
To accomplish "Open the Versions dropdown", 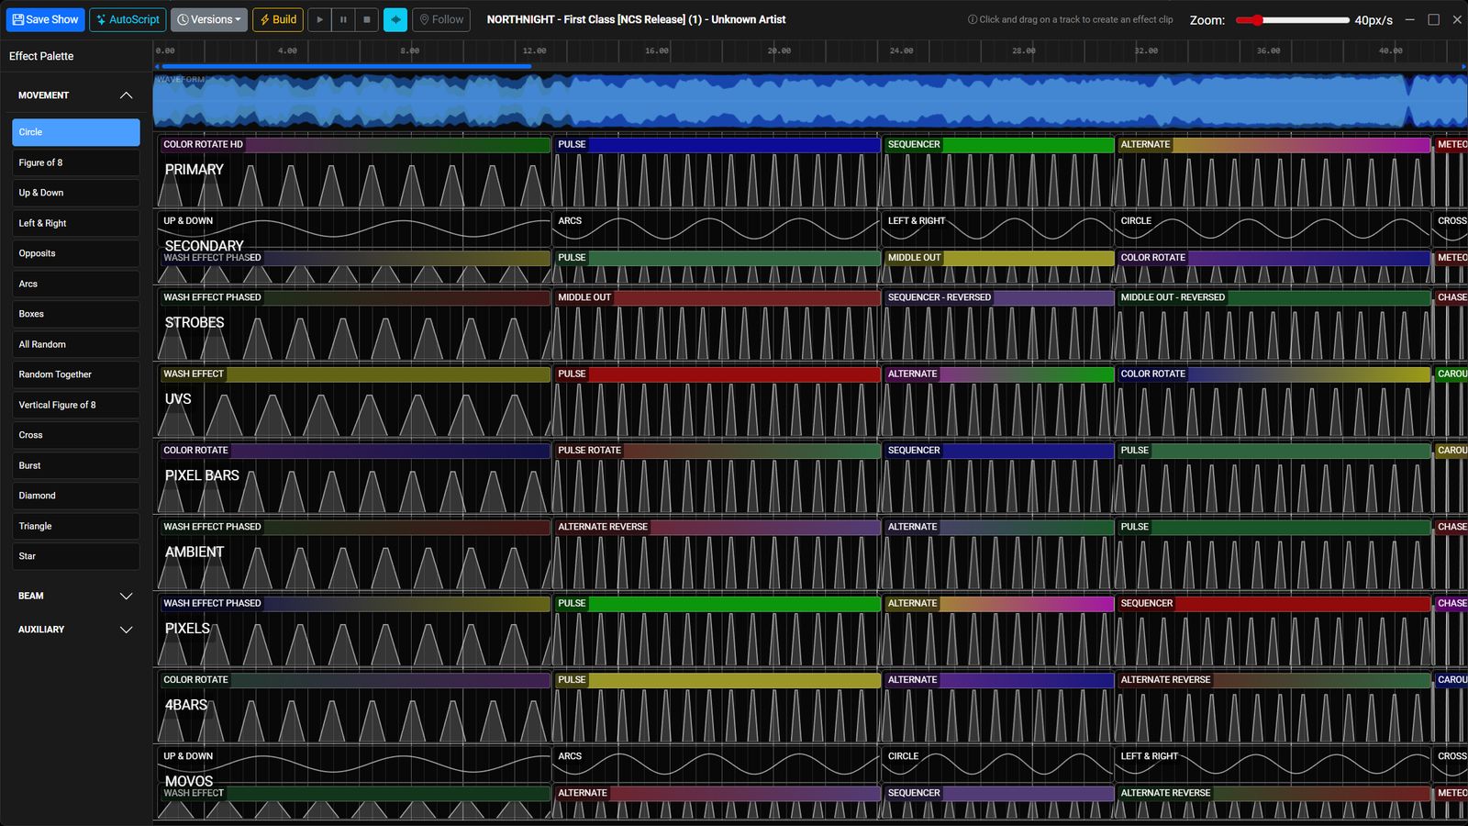I will click(209, 19).
